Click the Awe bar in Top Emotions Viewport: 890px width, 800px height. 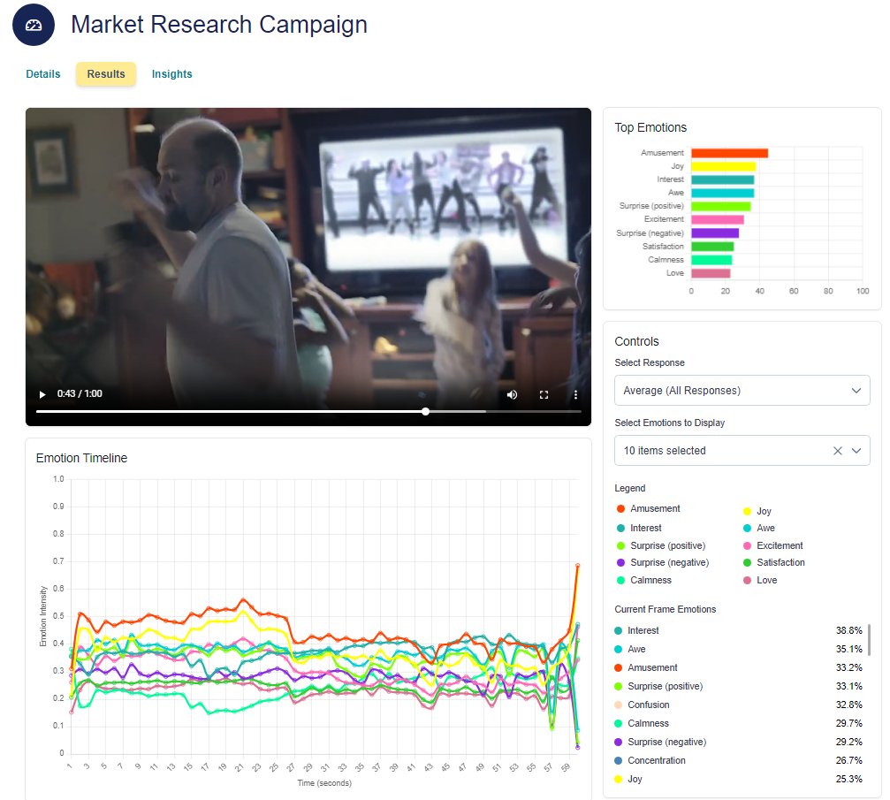(723, 193)
